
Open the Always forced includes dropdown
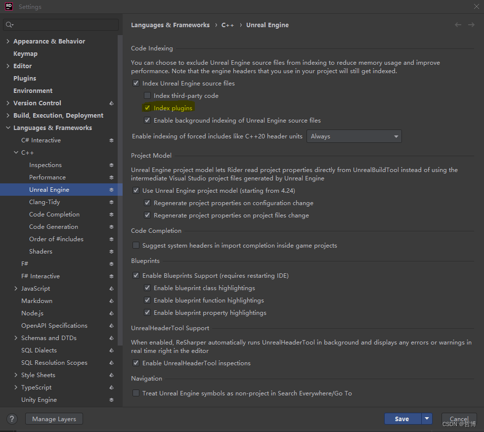(354, 136)
